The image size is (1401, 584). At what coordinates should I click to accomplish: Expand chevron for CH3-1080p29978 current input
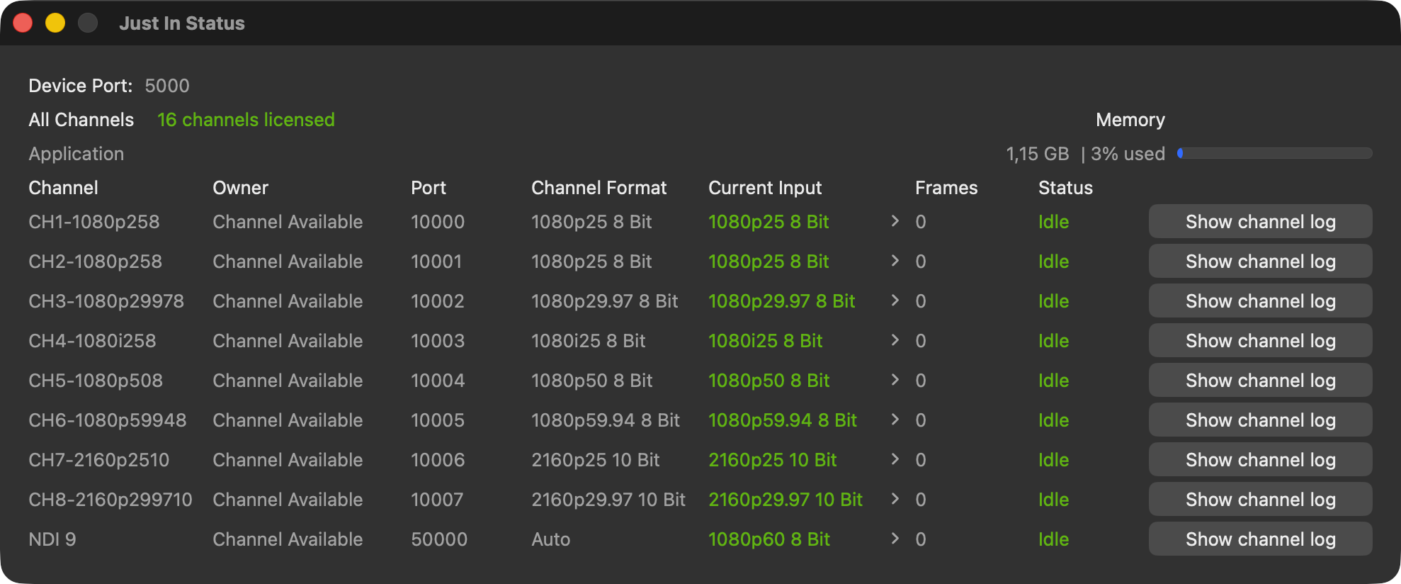(895, 301)
